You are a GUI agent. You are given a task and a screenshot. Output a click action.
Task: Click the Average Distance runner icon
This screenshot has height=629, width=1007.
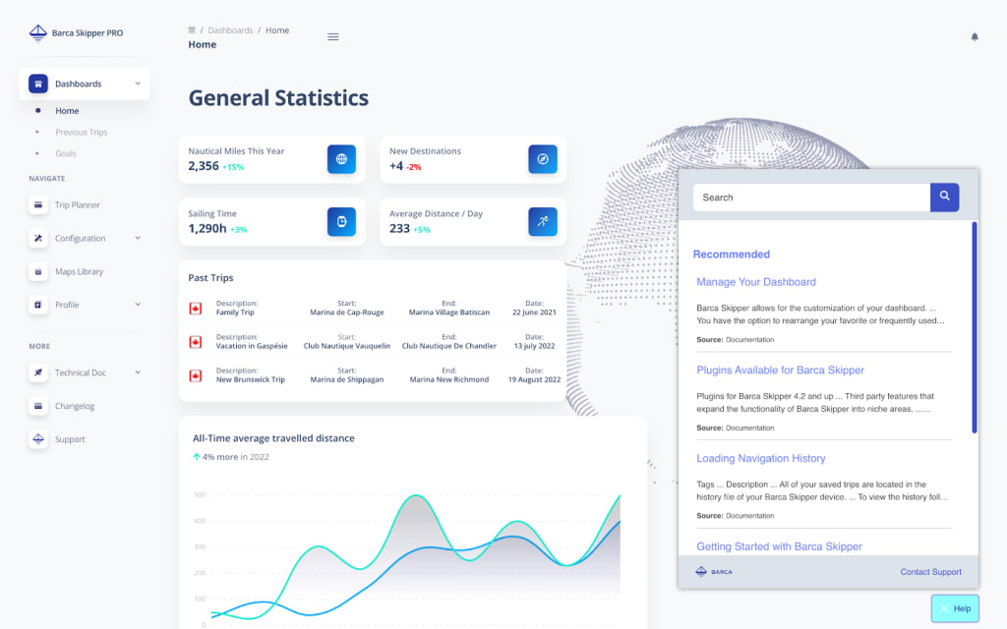pyautogui.click(x=542, y=221)
